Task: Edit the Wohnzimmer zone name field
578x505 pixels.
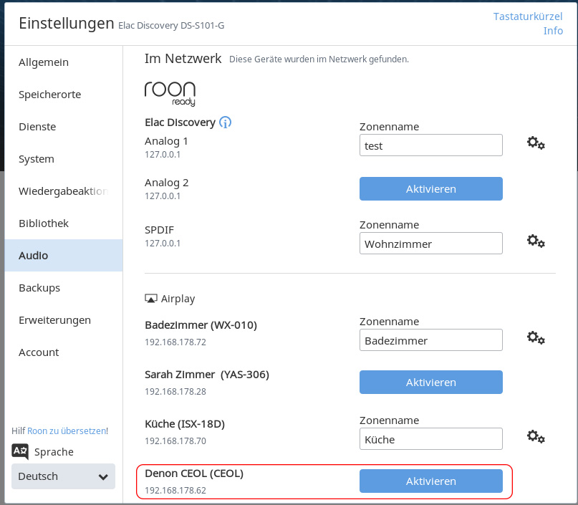Action: (431, 244)
